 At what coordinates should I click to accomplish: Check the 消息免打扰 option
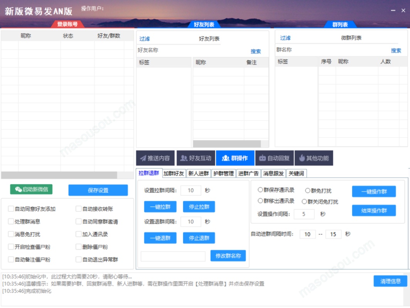pyautogui.click(x=11, y=234)
